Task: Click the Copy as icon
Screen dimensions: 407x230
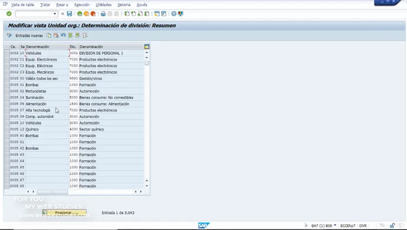Action: point(49,35)
